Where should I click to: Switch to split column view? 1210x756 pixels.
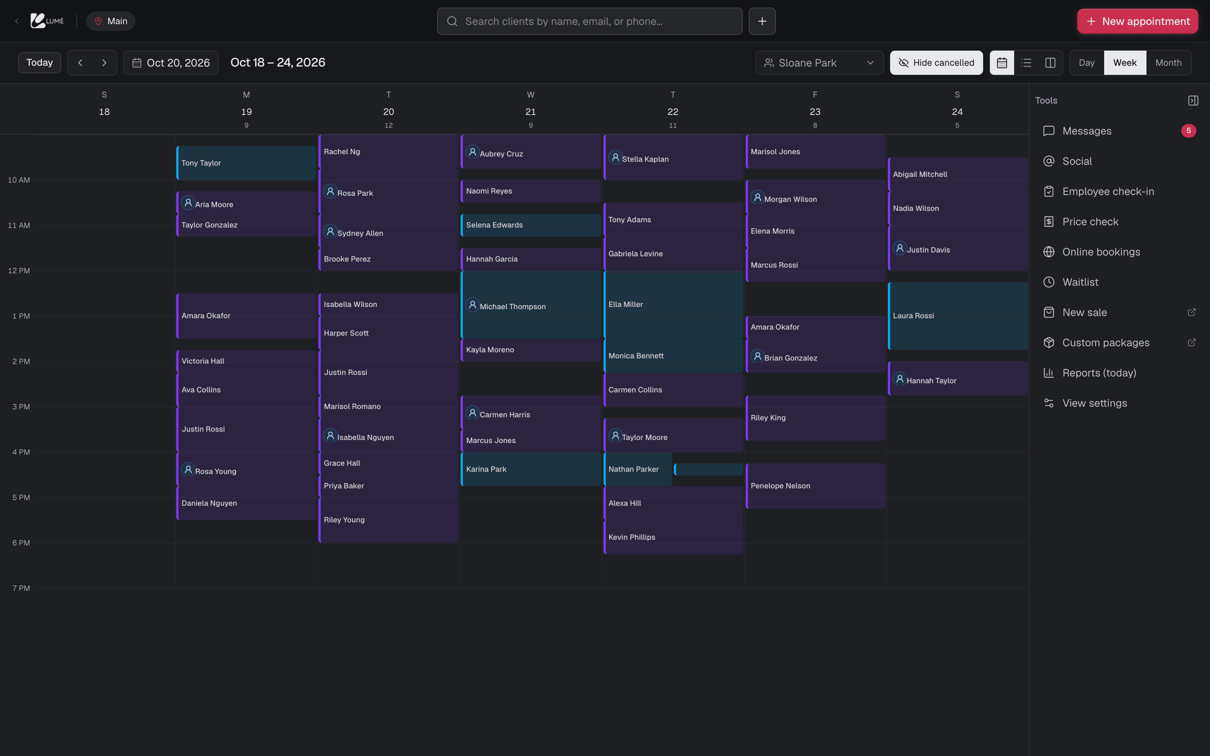tap(1050, 62)
